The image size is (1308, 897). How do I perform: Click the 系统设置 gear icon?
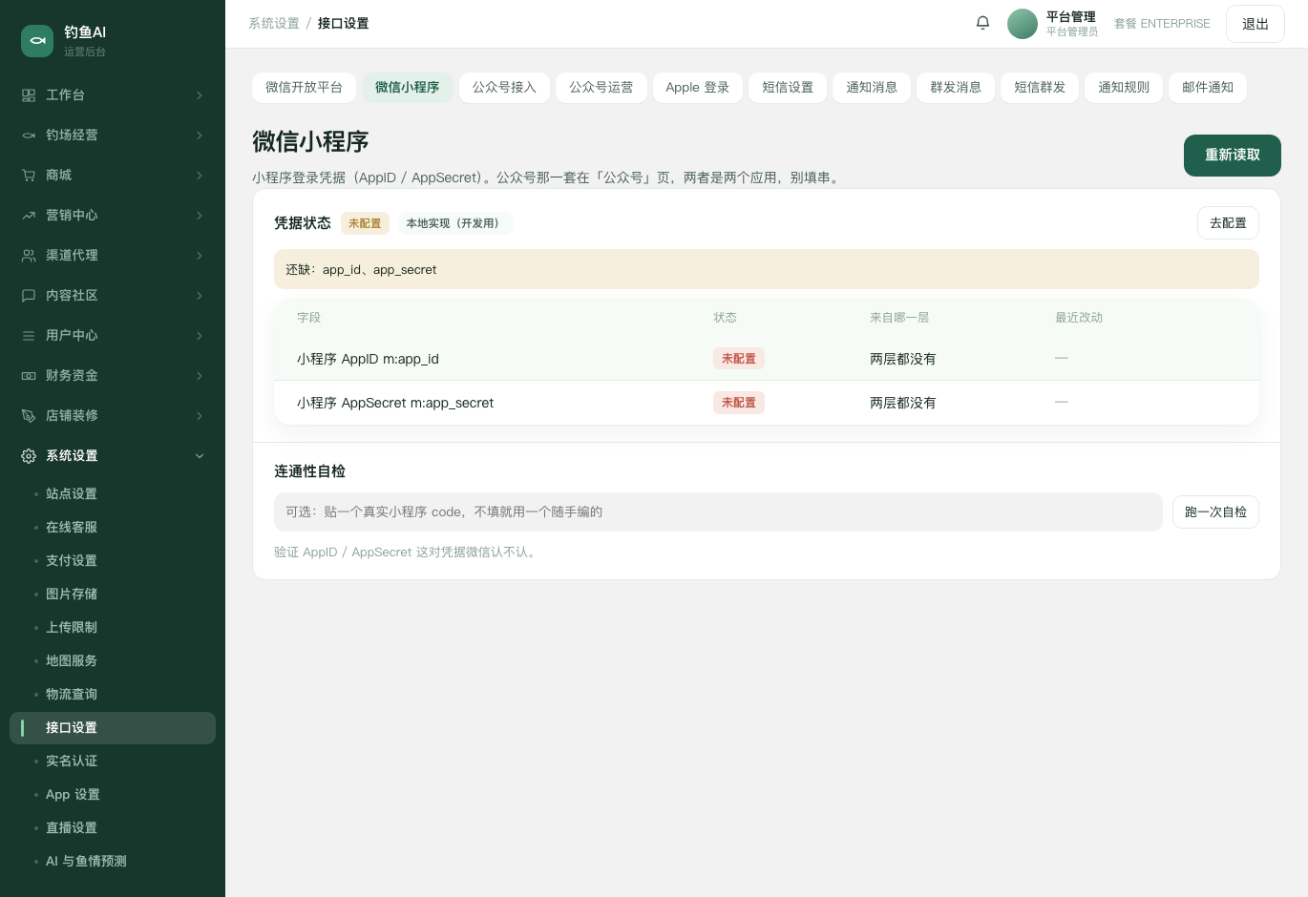pyautogui.click(x=29, y=456)
